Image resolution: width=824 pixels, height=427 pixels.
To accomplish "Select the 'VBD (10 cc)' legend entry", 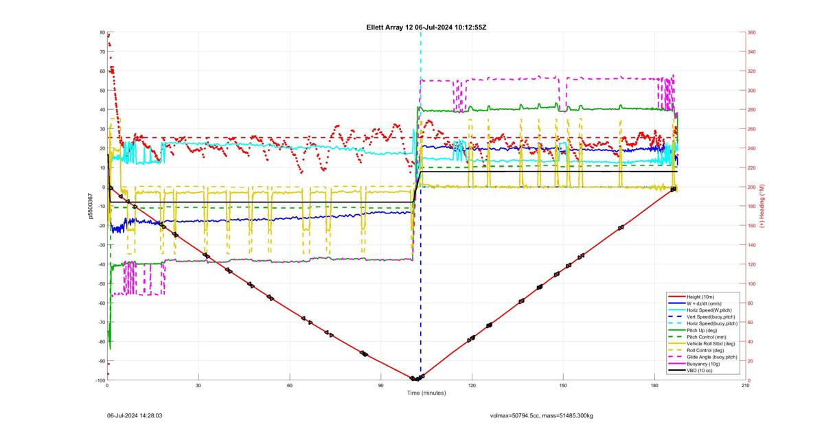I will [x=699, y=371].
